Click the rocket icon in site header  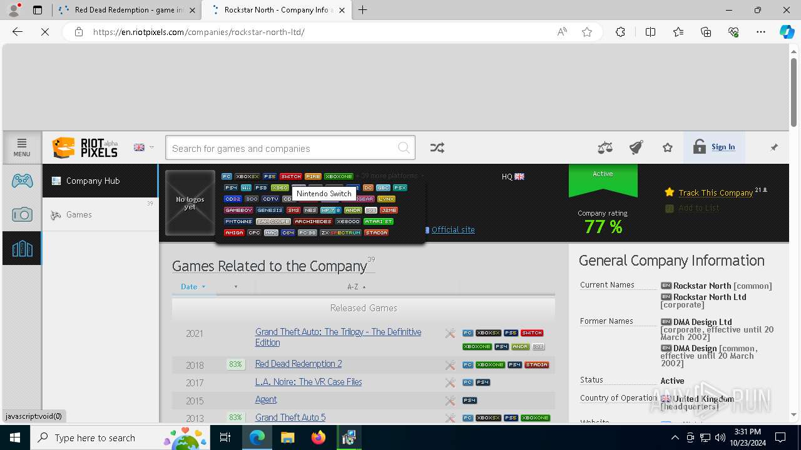click(636, 147)
